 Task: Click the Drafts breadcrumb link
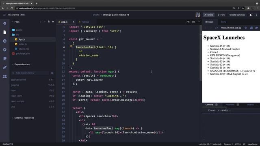96,15
